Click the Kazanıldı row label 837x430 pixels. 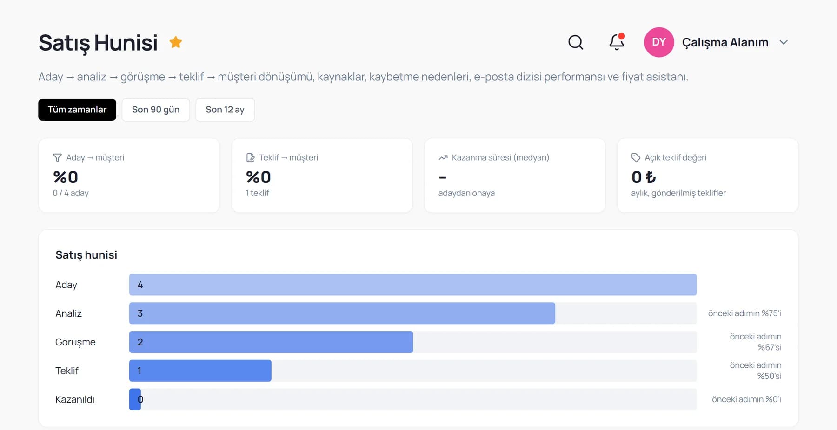click(x=75, y=399)
